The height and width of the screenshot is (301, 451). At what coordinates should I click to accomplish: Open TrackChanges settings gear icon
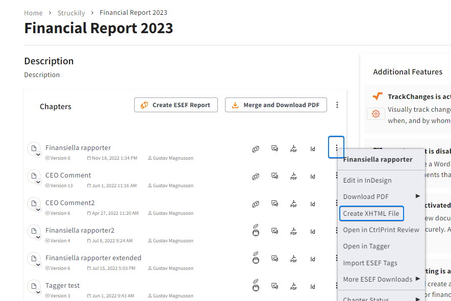point(375,114)
